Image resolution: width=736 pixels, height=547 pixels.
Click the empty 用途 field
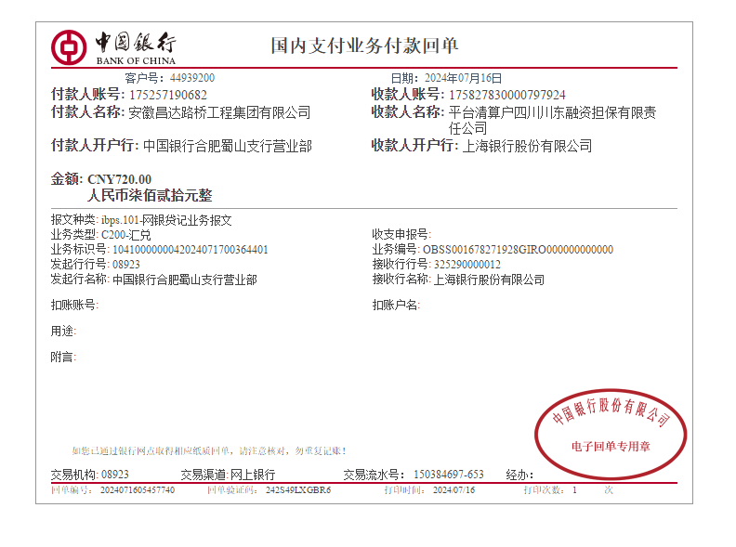[x=139, y=331]
